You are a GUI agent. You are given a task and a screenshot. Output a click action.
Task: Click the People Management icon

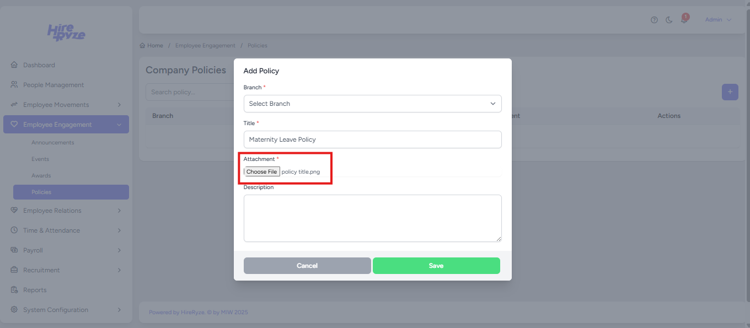pos(14,85)
